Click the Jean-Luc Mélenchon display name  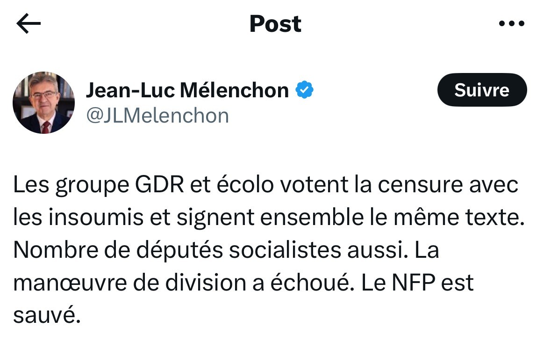point(187,90)
